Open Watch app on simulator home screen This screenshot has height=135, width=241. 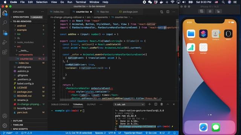[x=228, y=34]
